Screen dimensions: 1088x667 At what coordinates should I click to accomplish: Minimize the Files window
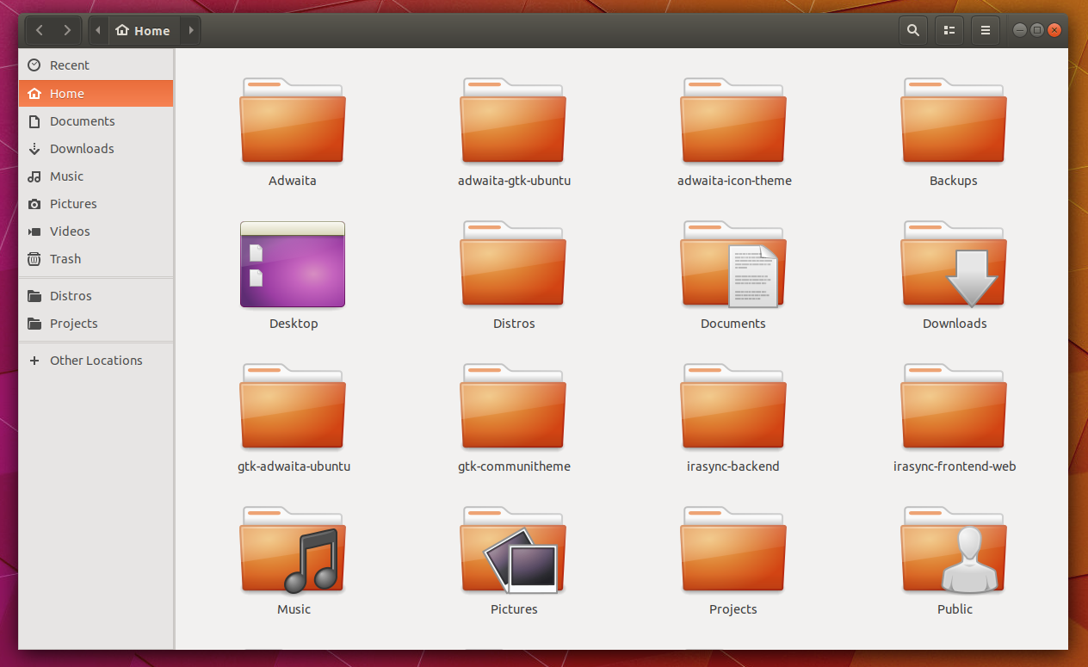point(1020,30)
